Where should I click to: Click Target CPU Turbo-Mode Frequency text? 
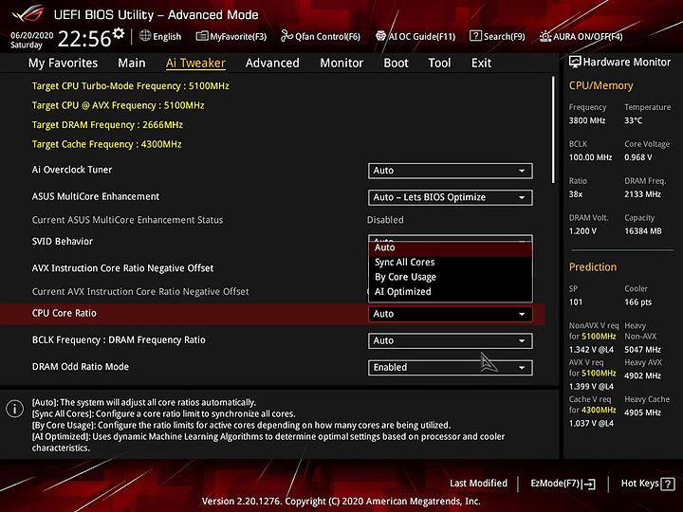(130, 85)
